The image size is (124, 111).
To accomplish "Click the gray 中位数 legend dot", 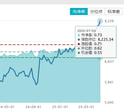I will [x=79, y=48].
